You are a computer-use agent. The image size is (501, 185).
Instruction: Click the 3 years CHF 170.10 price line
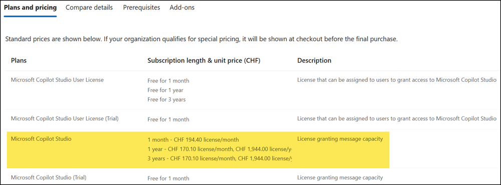(219, 158)
